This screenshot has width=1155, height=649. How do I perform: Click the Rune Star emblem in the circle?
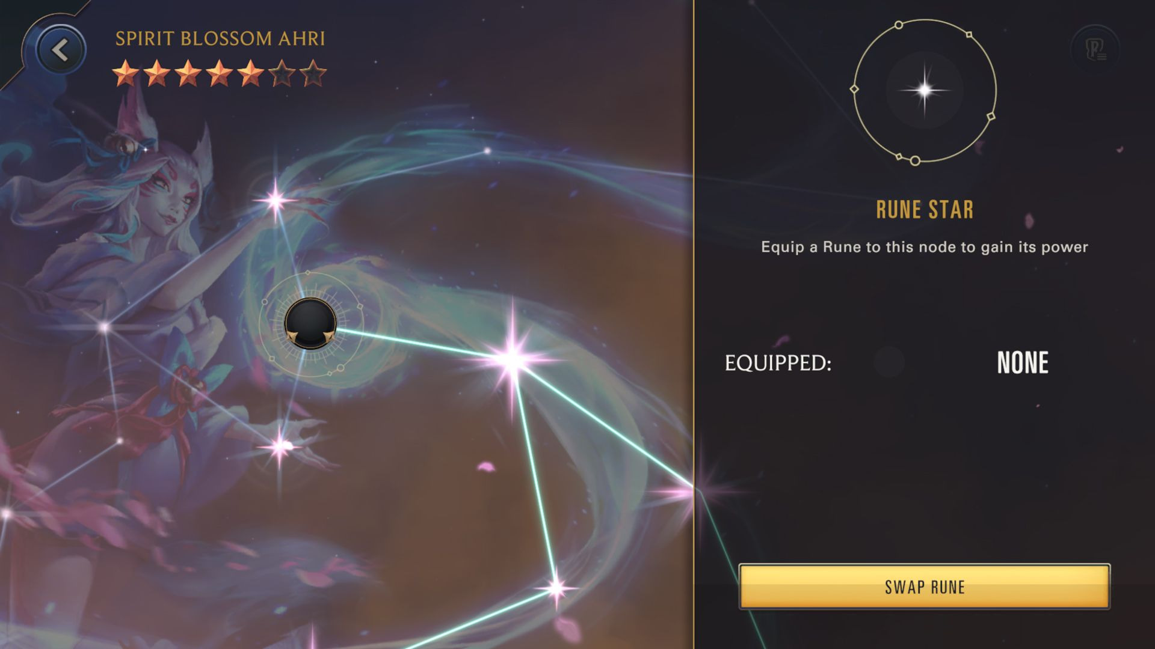point(925,91)
